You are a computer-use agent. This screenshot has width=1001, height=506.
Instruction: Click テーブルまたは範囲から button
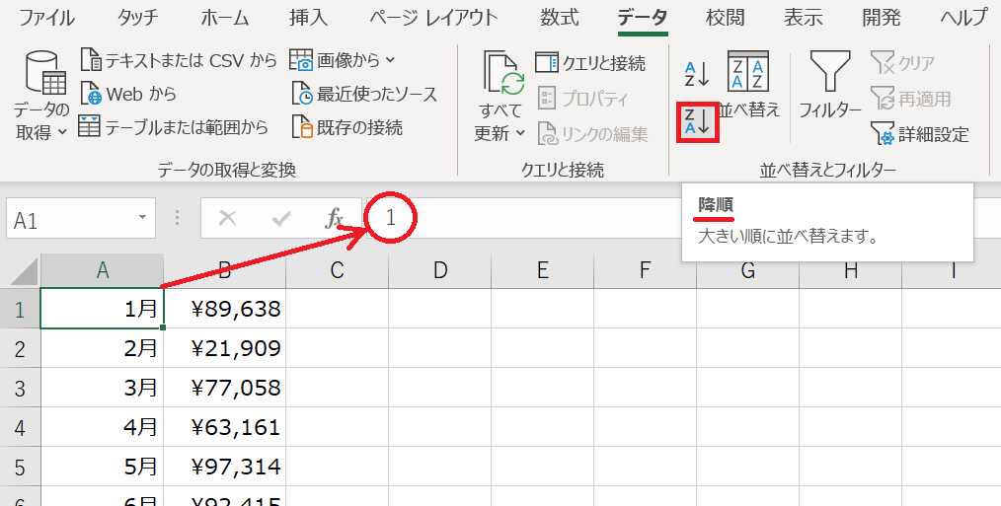tap(174, 127)
